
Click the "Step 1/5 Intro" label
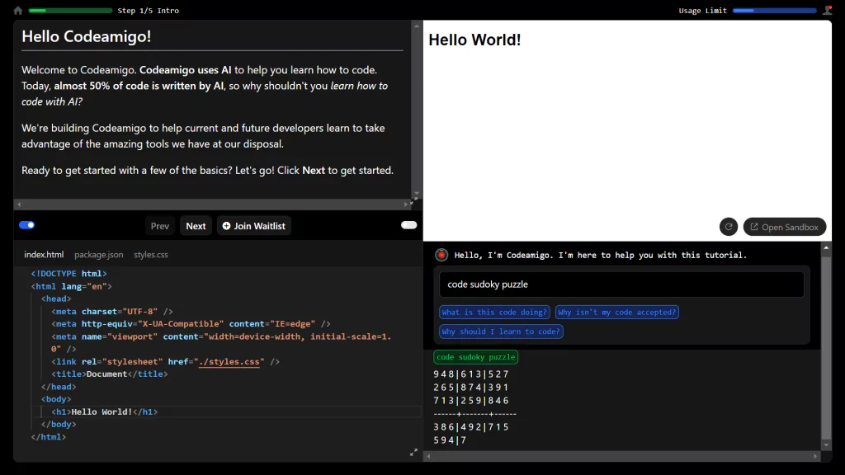pyautogui.click(x=149, y=10)
